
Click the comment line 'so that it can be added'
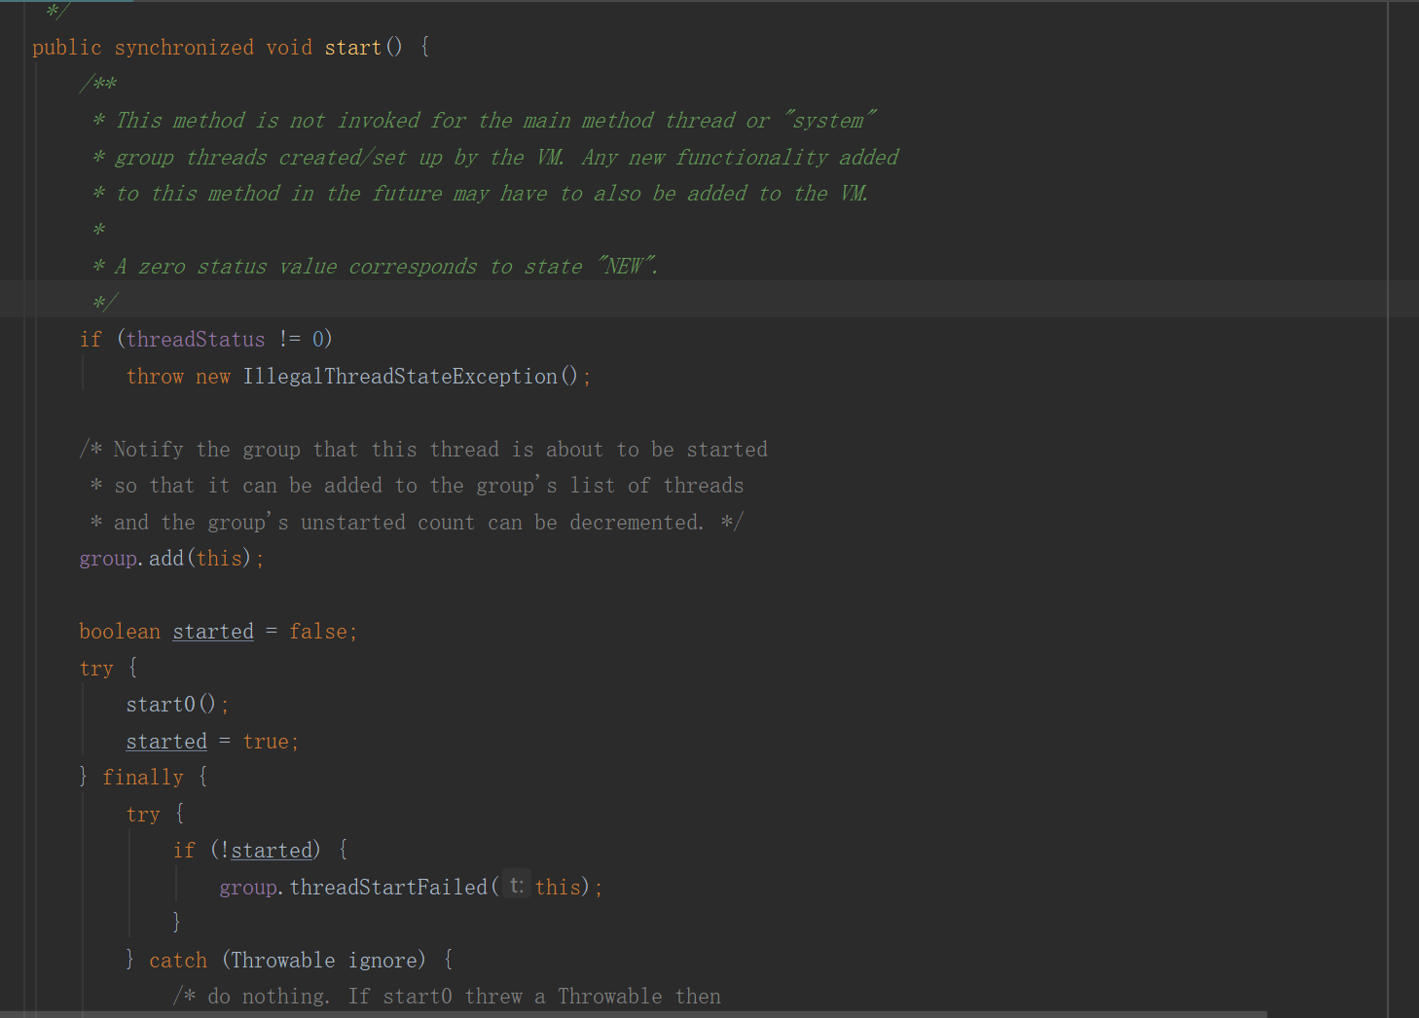tap(418, 486)
